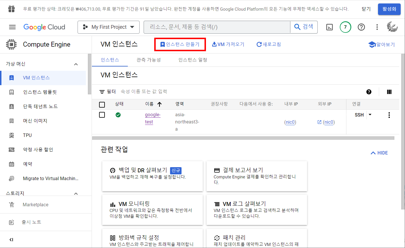Click the Migrate to Virtual Machines icon

pos(11,178)
